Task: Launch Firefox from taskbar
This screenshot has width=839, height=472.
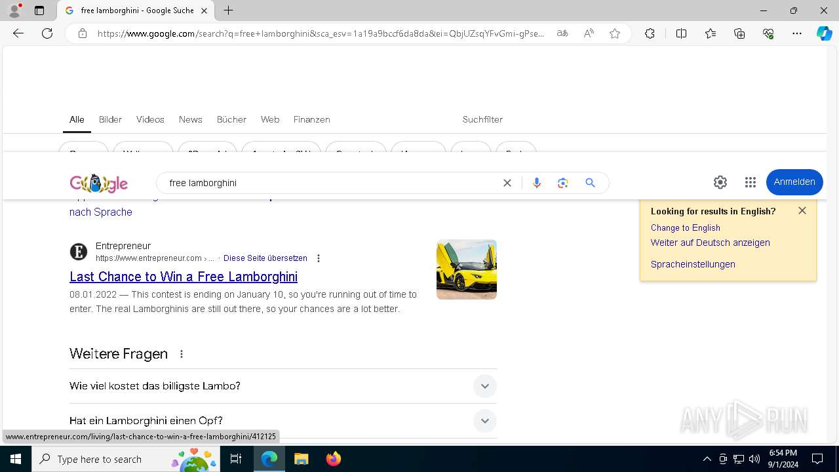Action: tap(334, 459)
